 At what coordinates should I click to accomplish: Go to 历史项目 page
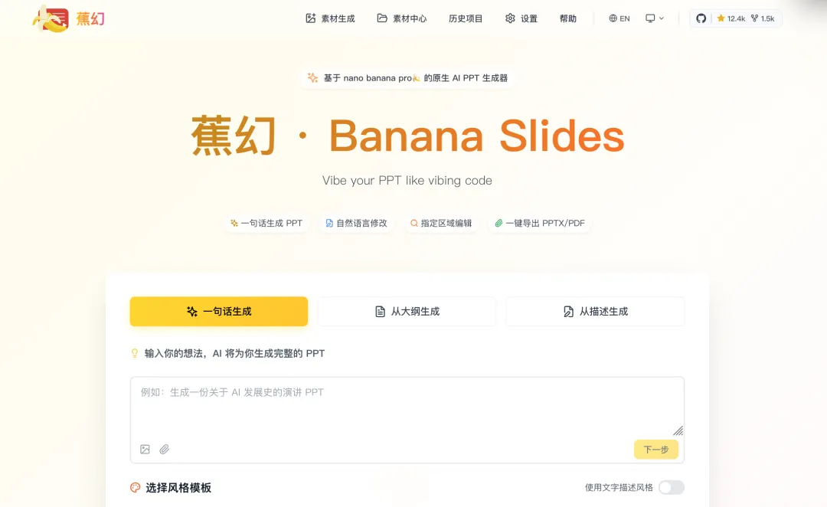tap(466, 18)
